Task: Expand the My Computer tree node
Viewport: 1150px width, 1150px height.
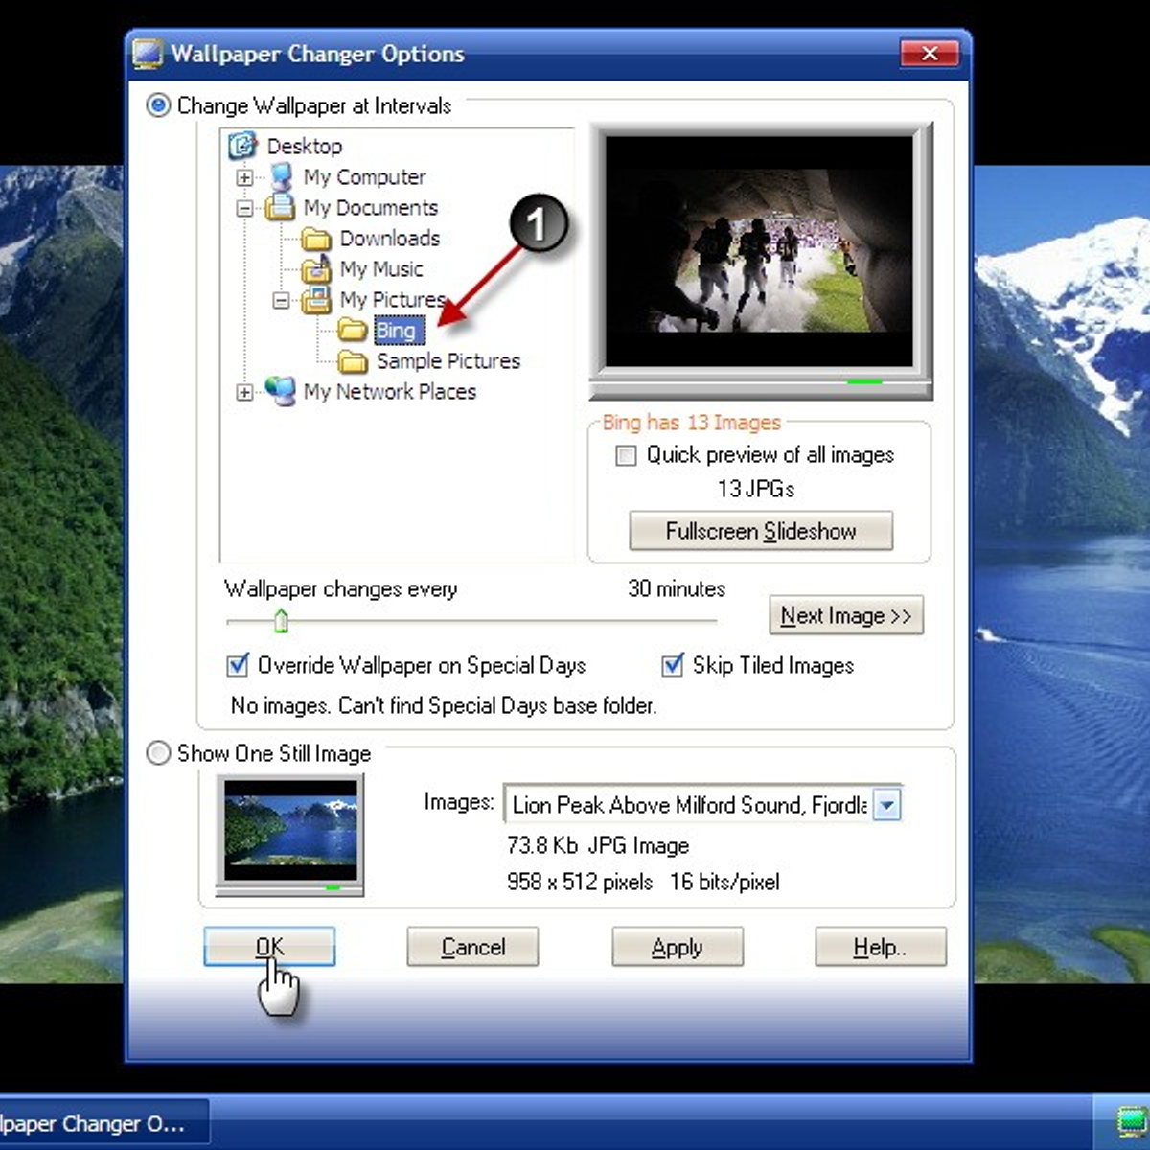Action: coord(245,177)
